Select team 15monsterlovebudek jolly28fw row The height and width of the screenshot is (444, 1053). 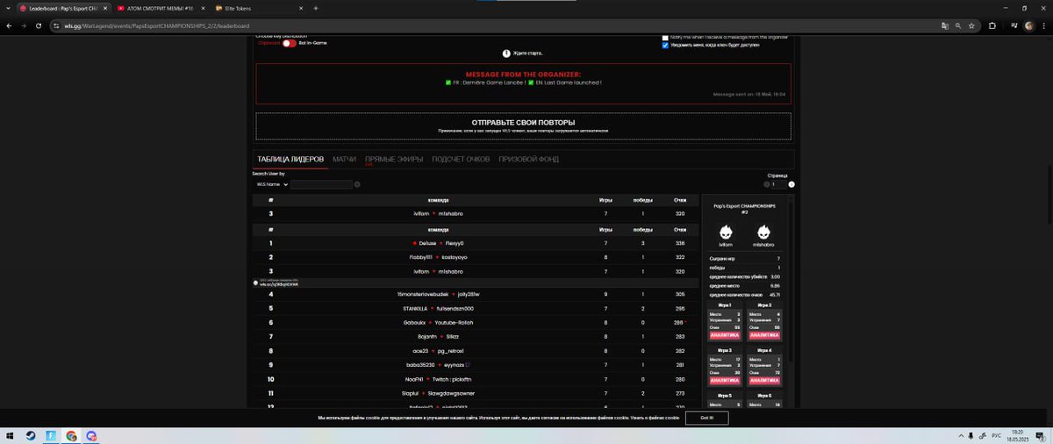click(x=476, y=294)
